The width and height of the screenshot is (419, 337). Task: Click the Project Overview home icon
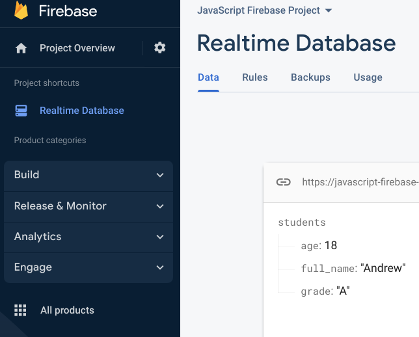(21, 48)
